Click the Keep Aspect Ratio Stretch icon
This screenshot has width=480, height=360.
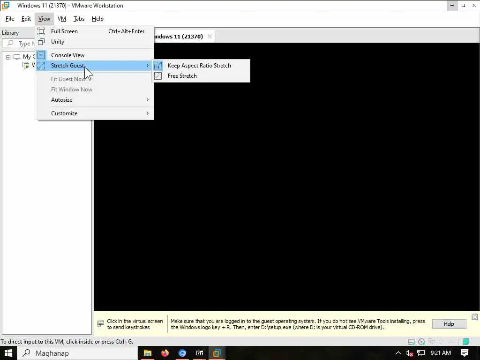[x=158, y=66]
